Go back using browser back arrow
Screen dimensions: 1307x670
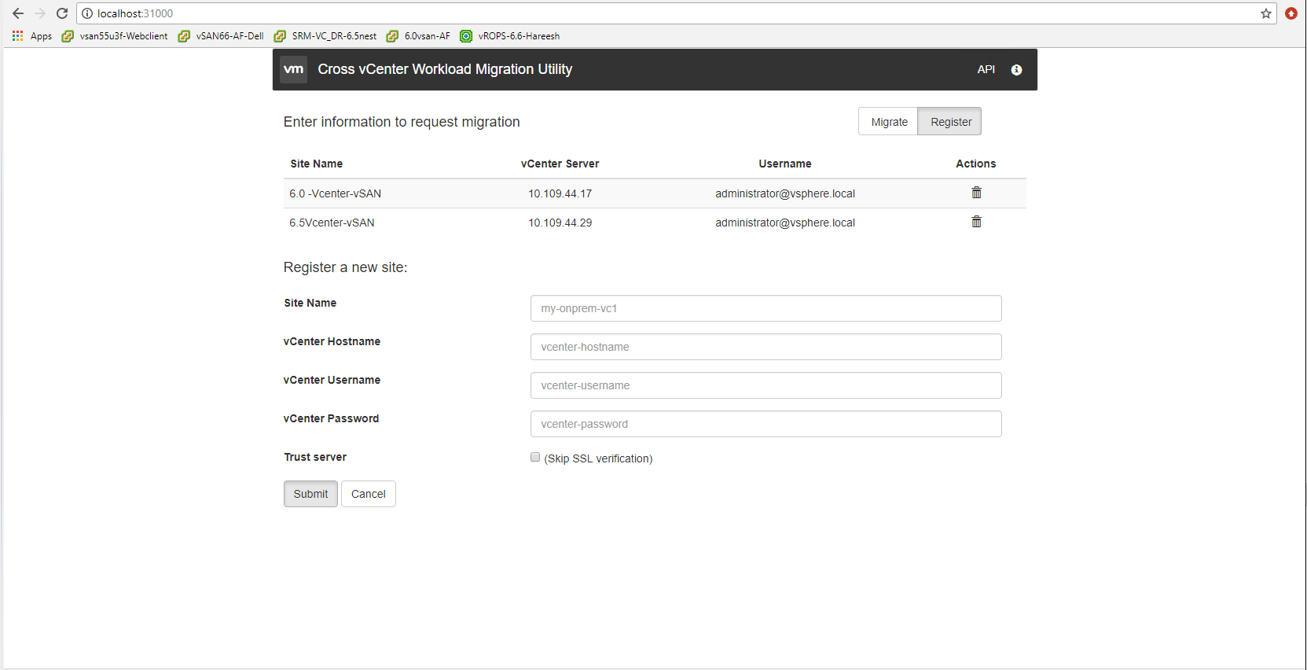[x=18, y=13]
